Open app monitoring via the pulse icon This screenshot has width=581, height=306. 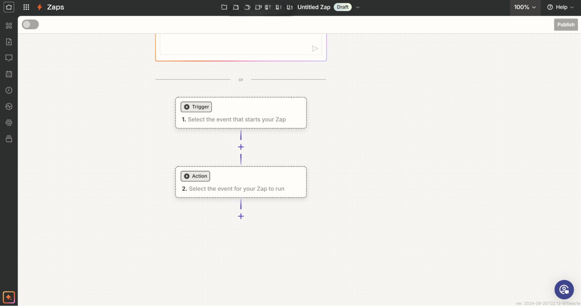(x=9, y=106)
